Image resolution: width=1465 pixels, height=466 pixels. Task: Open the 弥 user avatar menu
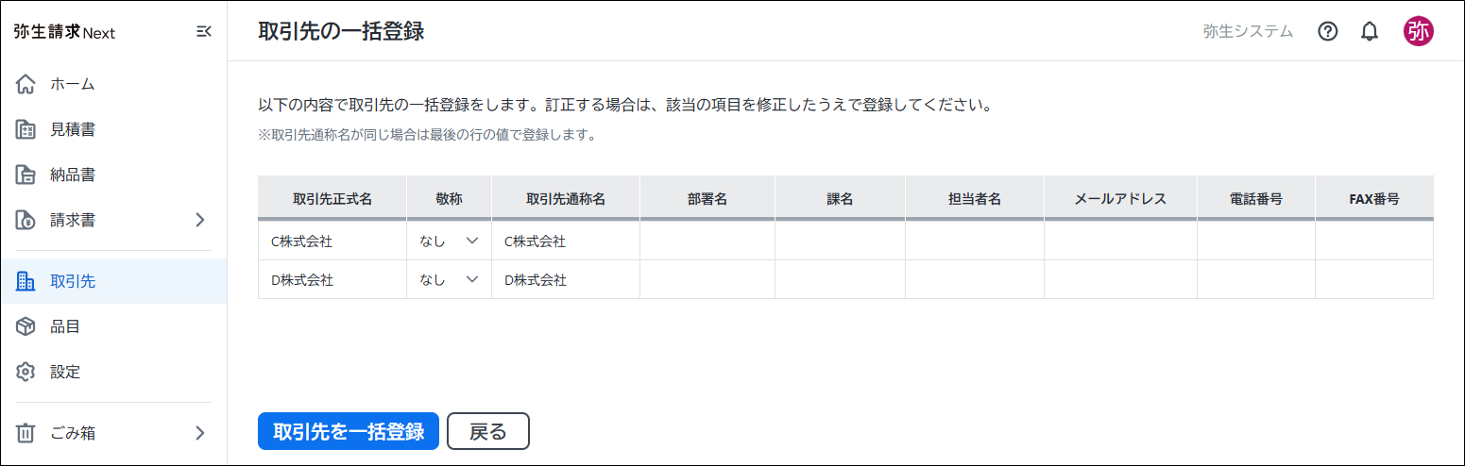point(1418,31)
